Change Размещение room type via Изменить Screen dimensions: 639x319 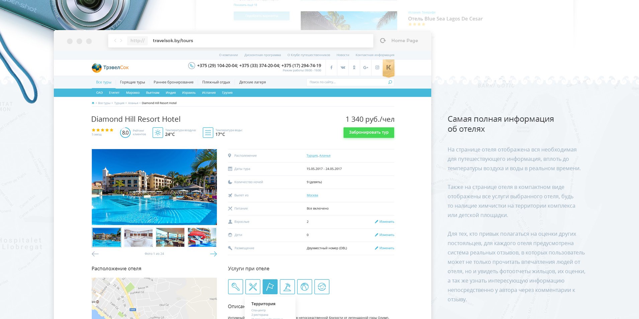click(384, 248)
